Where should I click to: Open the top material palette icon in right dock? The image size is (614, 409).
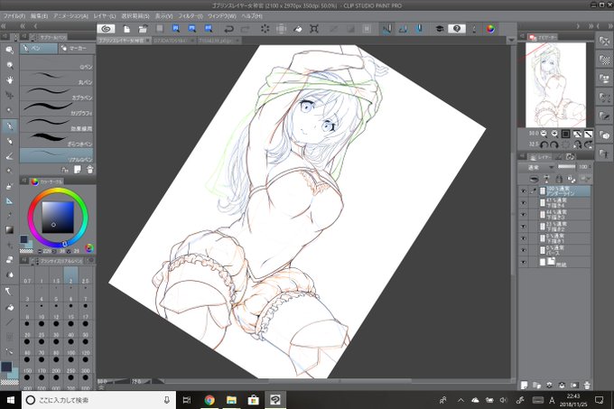click(604, 42)
